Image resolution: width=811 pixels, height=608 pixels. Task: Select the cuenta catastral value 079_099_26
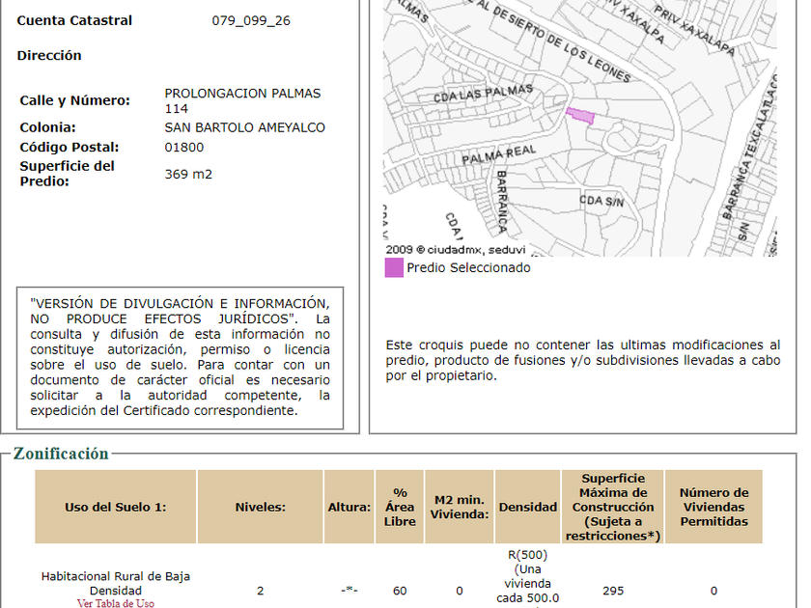250,20
